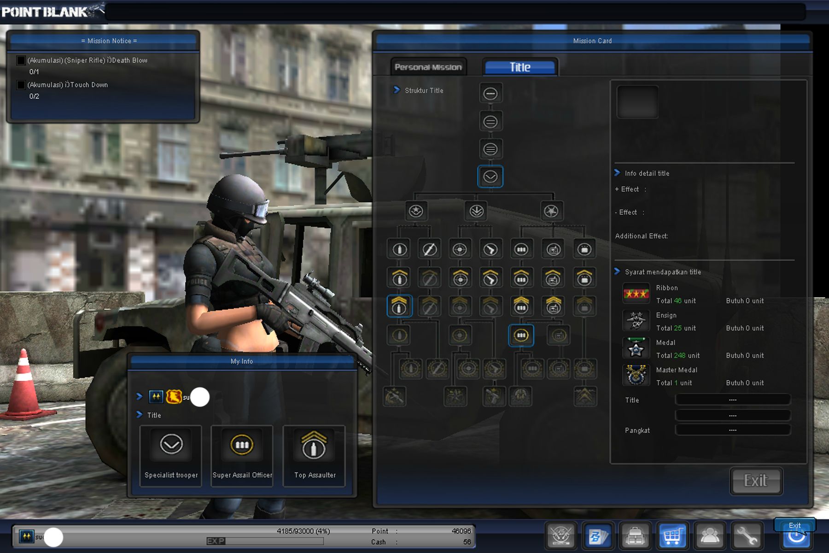Select the Top Assaulter title slot
This screenshot has height=553, width=829.
[314, 456]
